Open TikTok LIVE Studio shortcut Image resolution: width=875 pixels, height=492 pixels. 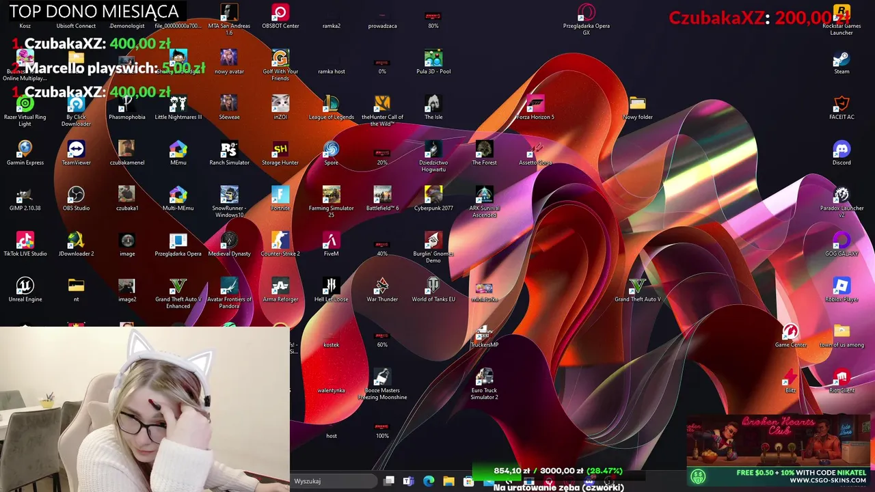(25, 241)
